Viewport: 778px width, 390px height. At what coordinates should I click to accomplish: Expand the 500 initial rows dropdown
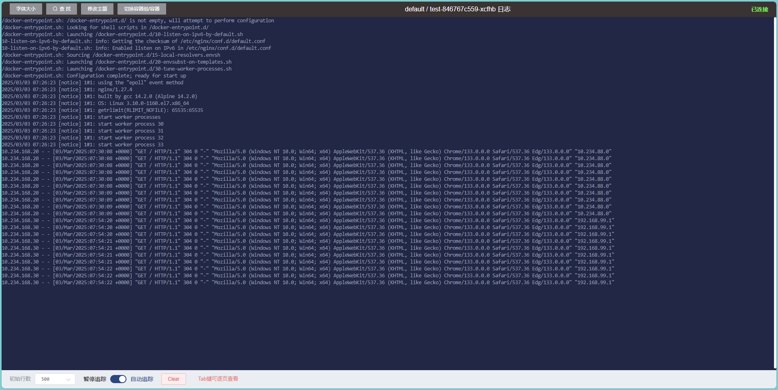tap(55, 379)
